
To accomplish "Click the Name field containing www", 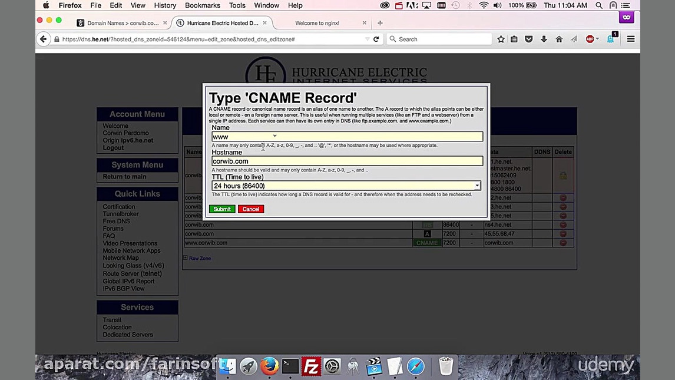I will (x=347, y=137).
